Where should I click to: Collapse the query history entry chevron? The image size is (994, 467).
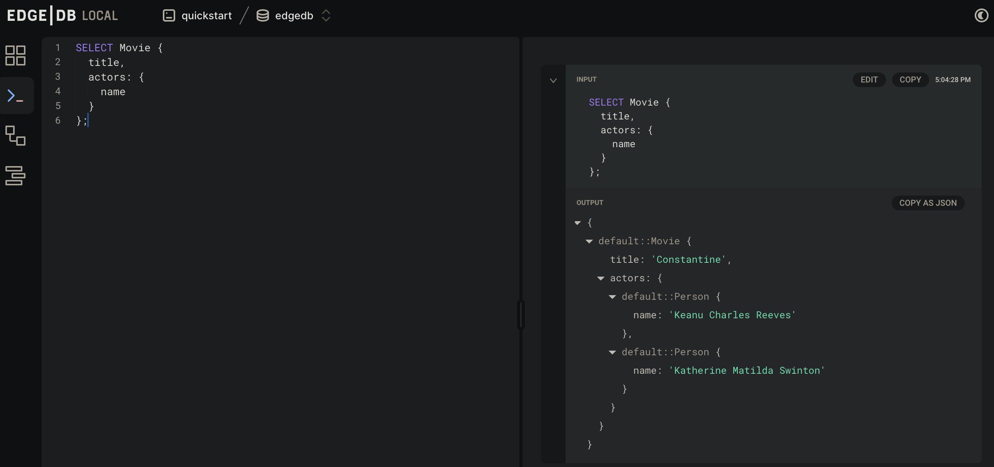pyautogui.click(x=553, y=81)
